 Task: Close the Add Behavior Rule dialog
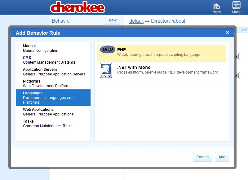pyautogui.click(x=228, y=33)
